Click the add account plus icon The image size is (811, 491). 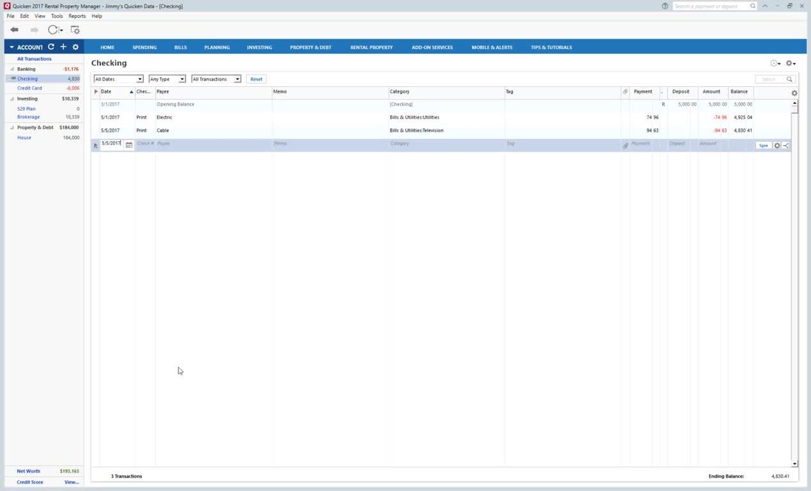(x=63, y=47)
